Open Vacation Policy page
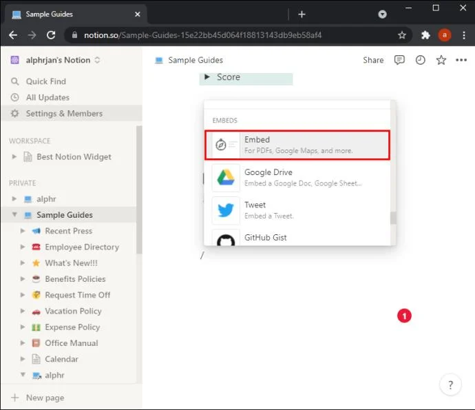This screenshot has width=475, height=410. click(x=73, y=311)
